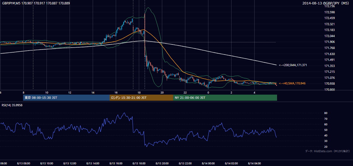This screenshot has width=353, height=166.
Task: Select price axis value 172.459
Action: pos(330,18)
